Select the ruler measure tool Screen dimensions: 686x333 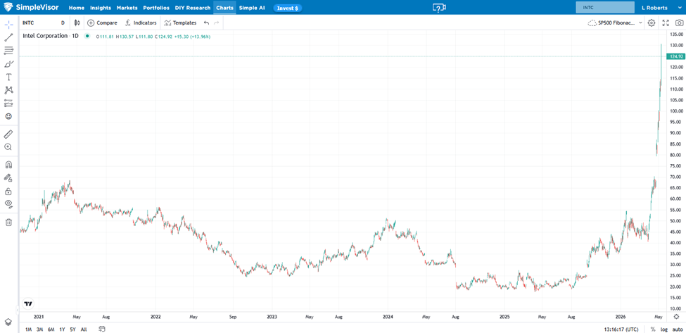[8, 134]
